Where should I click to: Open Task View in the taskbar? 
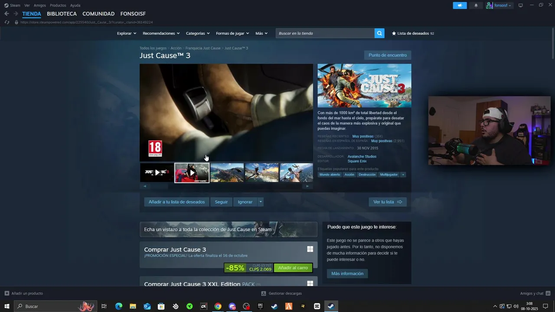point(104,306)
